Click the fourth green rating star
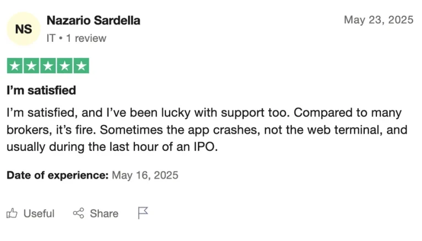This screenshot has height=241, width=422. click(64, 66)
